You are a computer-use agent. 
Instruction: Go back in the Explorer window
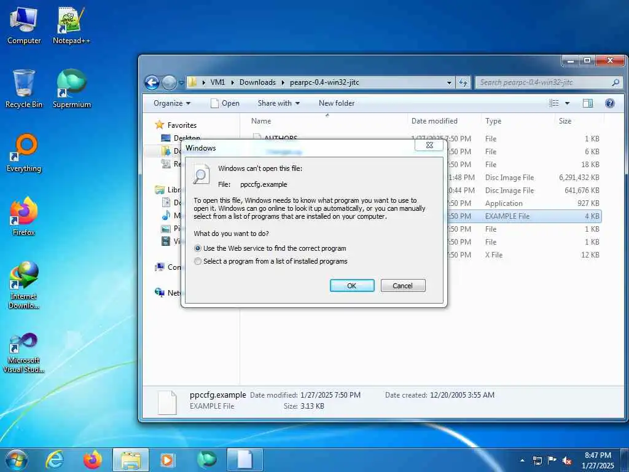[152, 83]
